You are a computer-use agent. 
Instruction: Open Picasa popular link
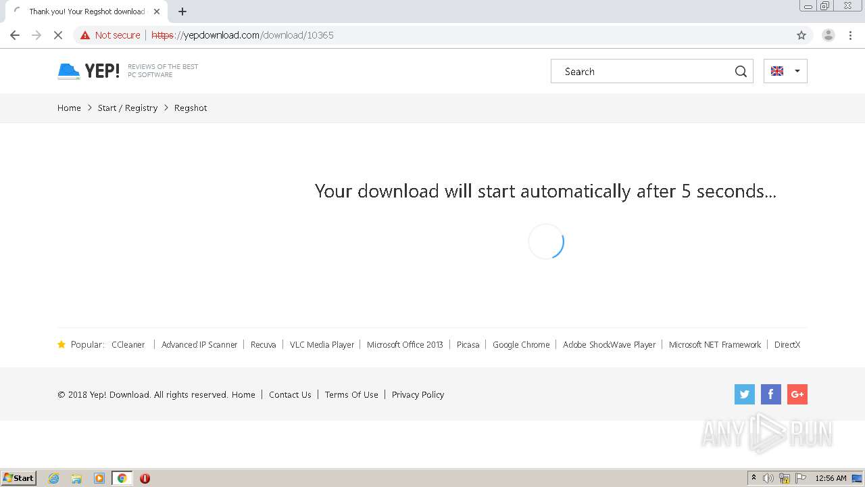[x=468, y=344]
